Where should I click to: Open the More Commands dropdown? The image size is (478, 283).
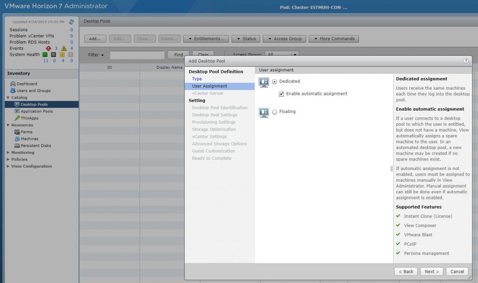334,39
